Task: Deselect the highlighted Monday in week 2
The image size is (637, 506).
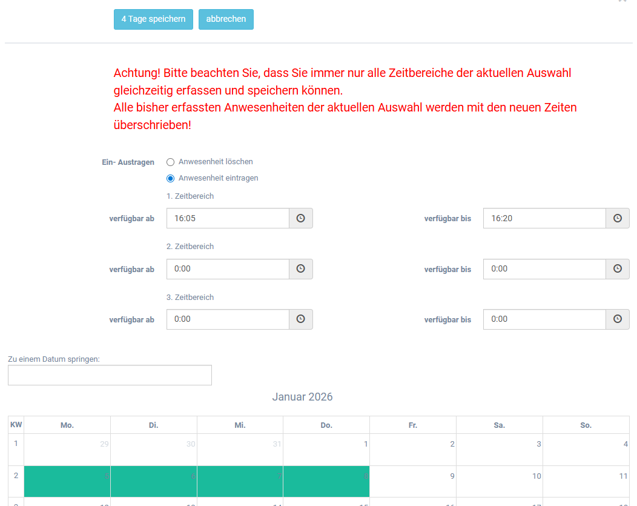Action: click(67, 482)
